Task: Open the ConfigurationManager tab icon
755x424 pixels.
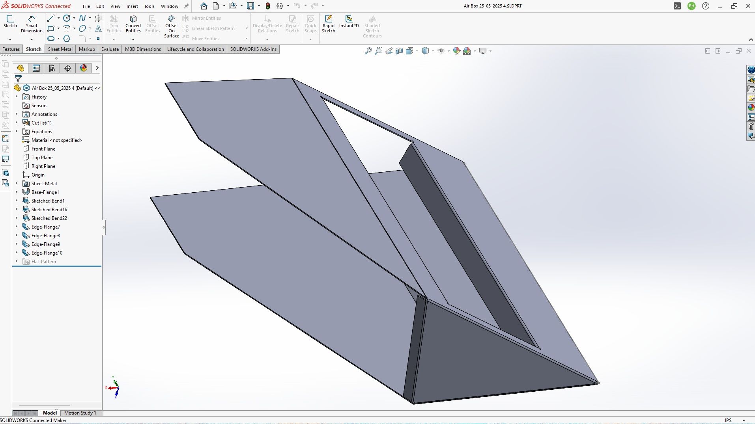Action: coord(52,68)
